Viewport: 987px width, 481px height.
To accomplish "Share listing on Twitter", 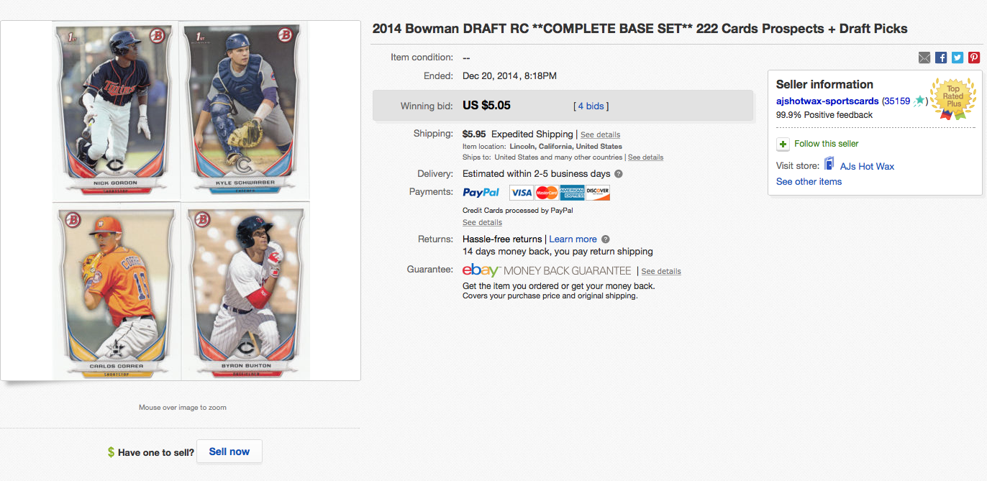I will [x=958, y=58].
